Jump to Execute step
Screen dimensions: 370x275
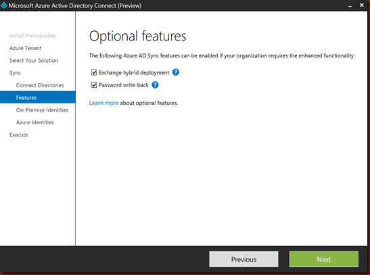point(19,134)
